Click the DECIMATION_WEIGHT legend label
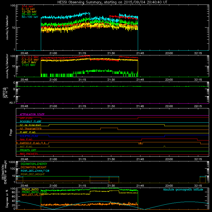 pos(34,167)
